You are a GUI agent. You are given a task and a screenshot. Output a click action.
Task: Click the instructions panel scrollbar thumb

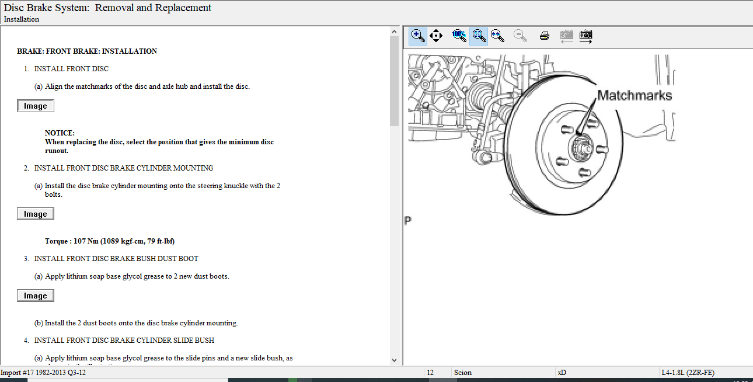(394, 82)
